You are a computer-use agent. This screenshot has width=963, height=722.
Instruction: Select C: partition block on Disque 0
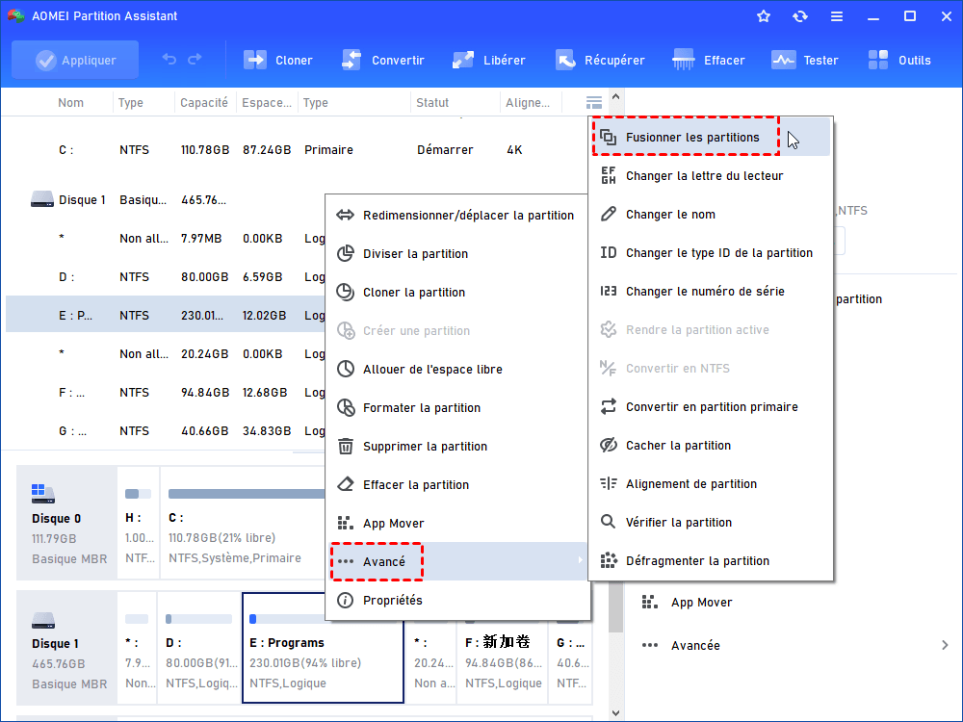244,523
